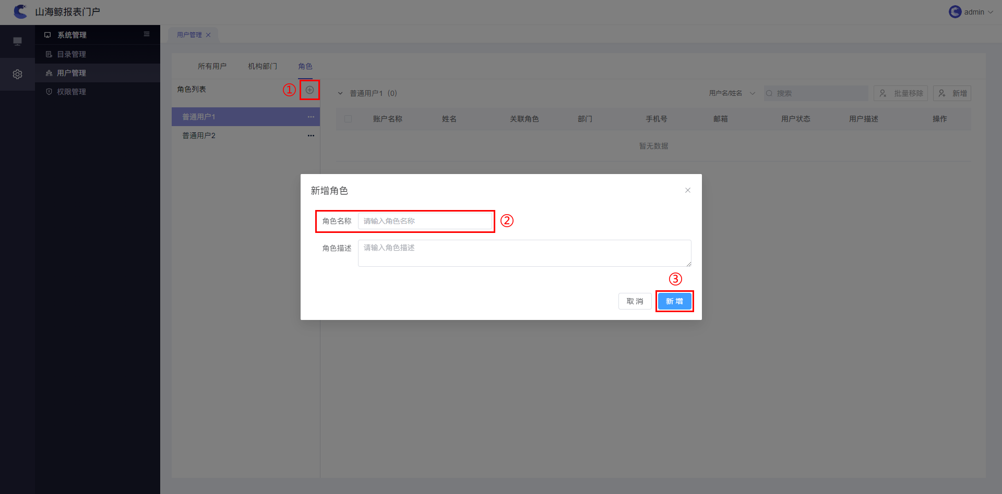Select the 角色 tab

pyautogui.click(x=305, y=66)
